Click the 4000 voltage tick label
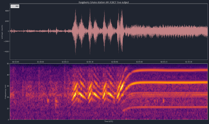209x124 pixels. point(7,11)
